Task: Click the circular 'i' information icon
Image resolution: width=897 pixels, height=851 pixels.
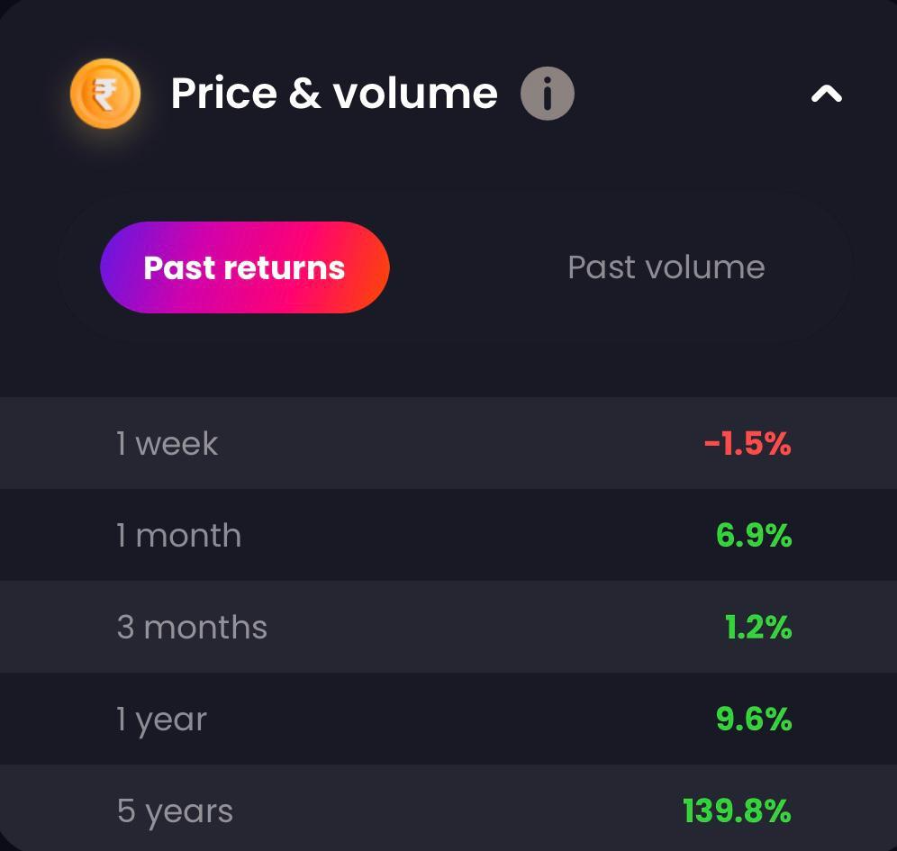Action: pos(548,93)
